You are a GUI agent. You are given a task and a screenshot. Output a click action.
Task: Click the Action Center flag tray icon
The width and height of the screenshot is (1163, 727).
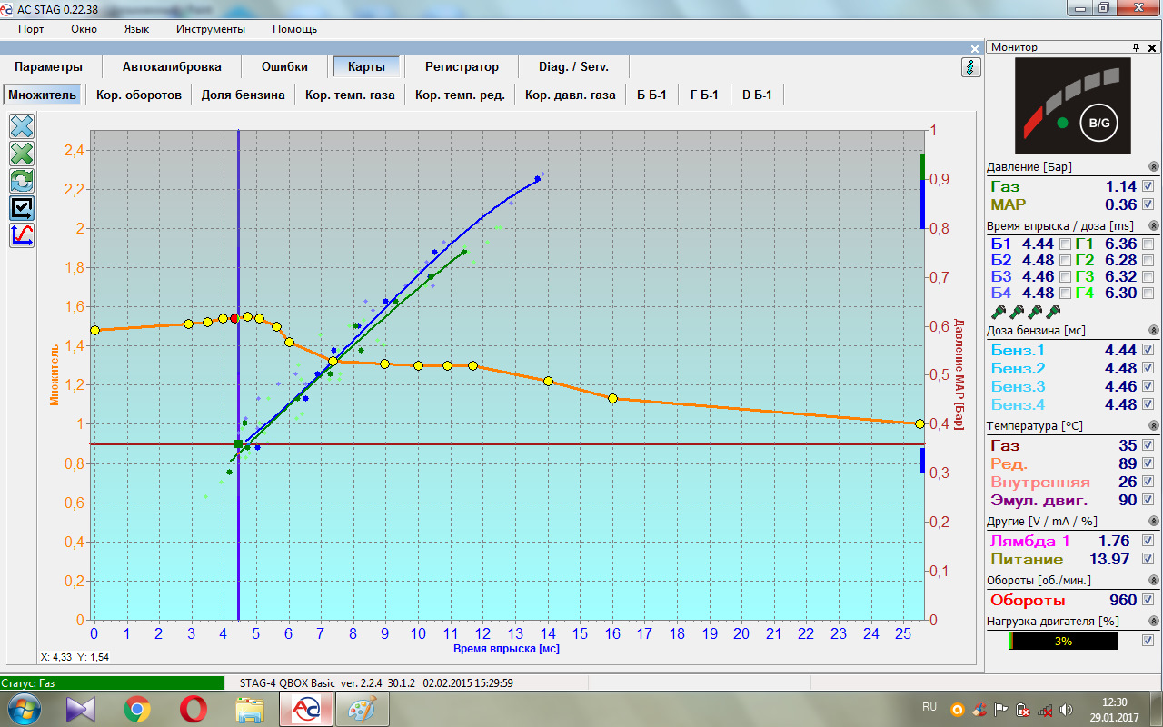coord(1001,709)
